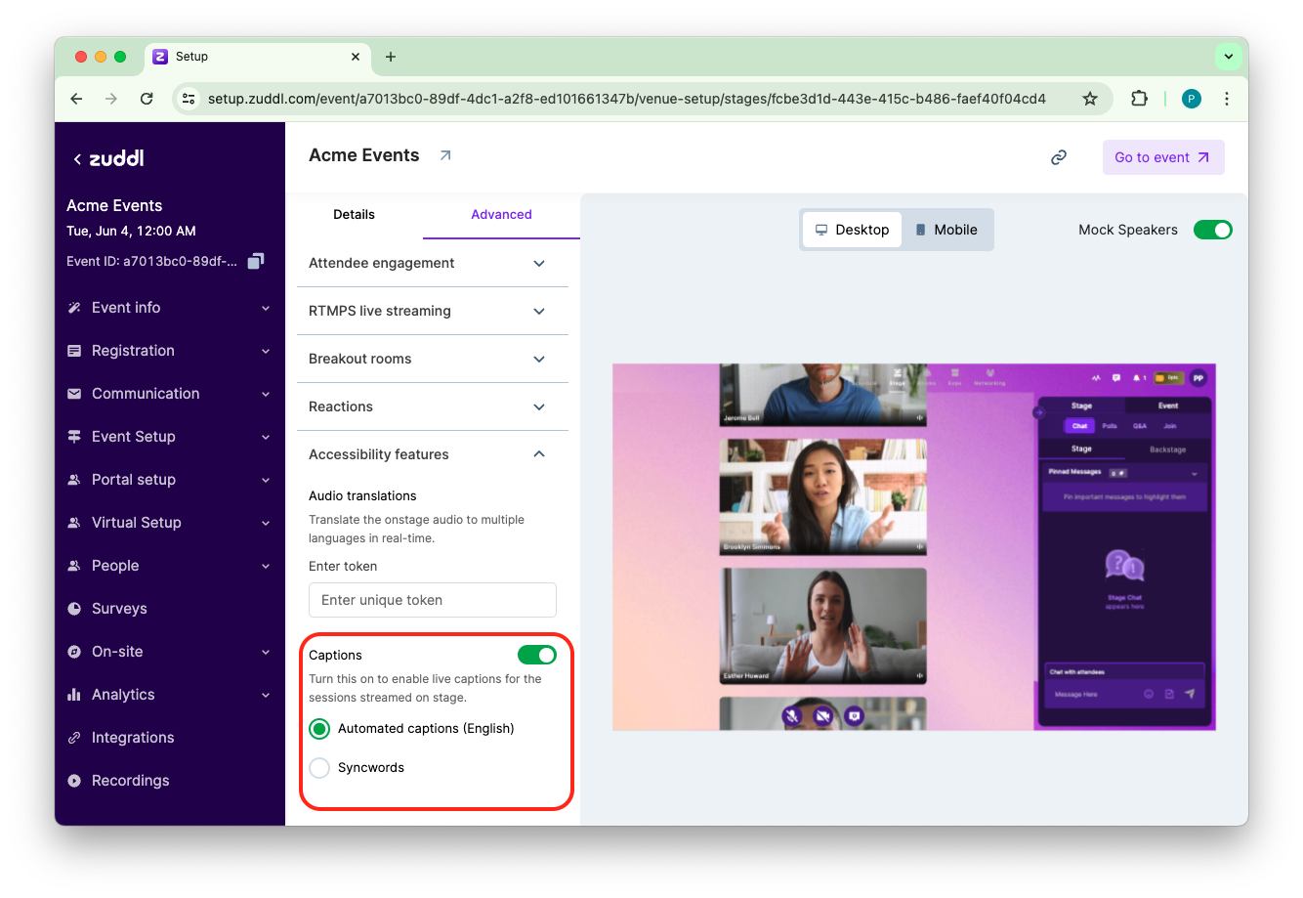Open the Chrome profile avatar P
This screenshot has width=1303, height=898.
pos(1192,99)
